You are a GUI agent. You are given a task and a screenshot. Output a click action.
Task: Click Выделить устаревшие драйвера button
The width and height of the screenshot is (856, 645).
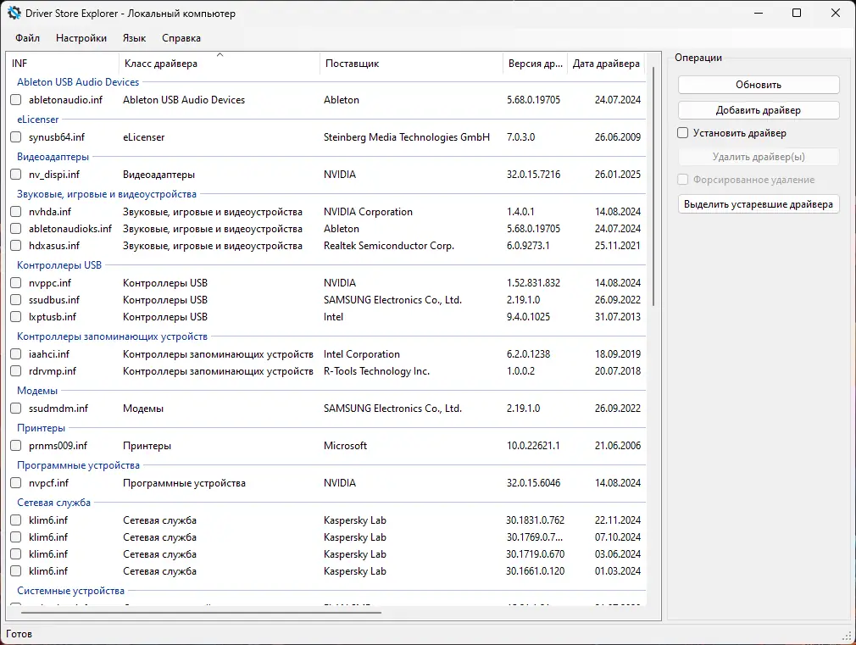759,204
